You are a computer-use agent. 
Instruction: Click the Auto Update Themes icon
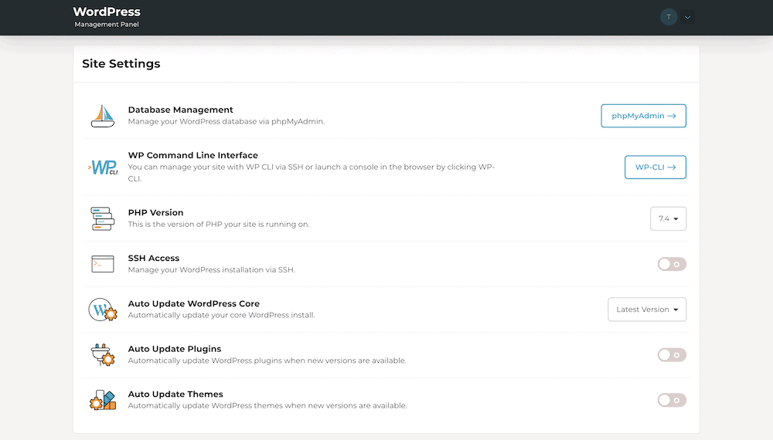[x=102, y=400]
